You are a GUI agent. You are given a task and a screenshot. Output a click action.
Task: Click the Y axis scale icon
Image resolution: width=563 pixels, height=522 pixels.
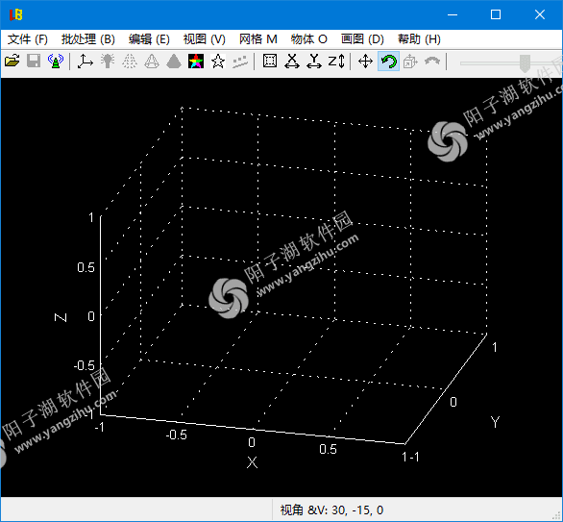pos(314,62)
